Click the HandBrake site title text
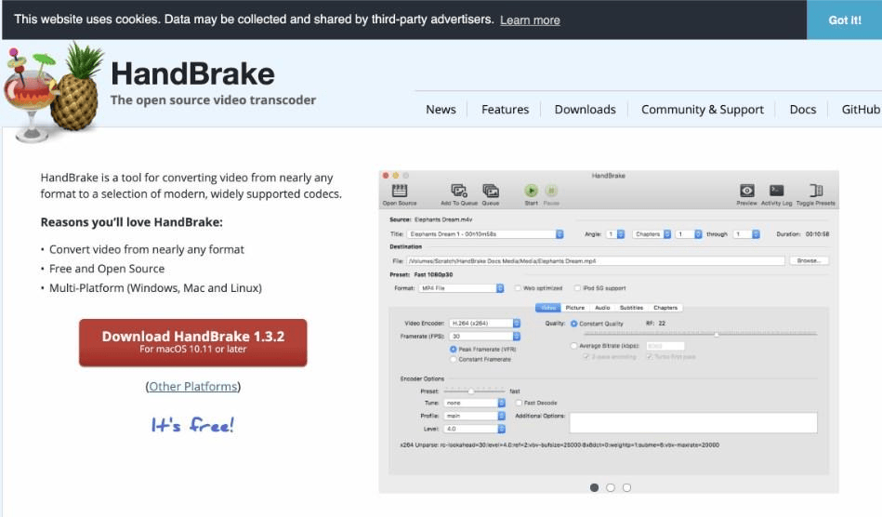The width and height of the screenshot is (882, 517). 193,74
